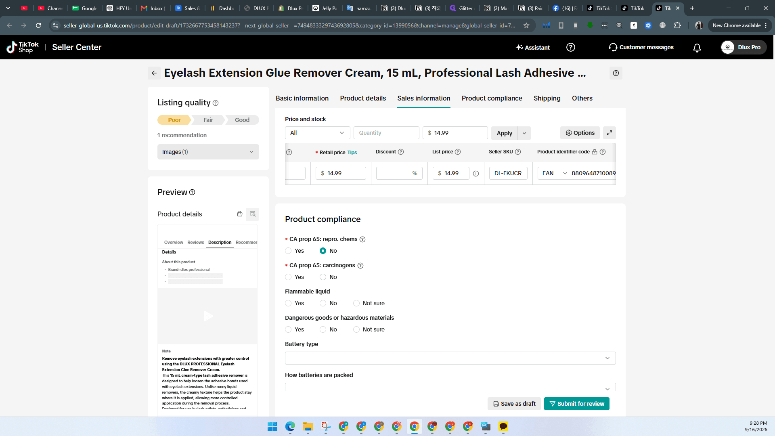Click the CA prop 65 carcinogens help icon
This screenshot has height=436, width=775.
tap(360, 266)
